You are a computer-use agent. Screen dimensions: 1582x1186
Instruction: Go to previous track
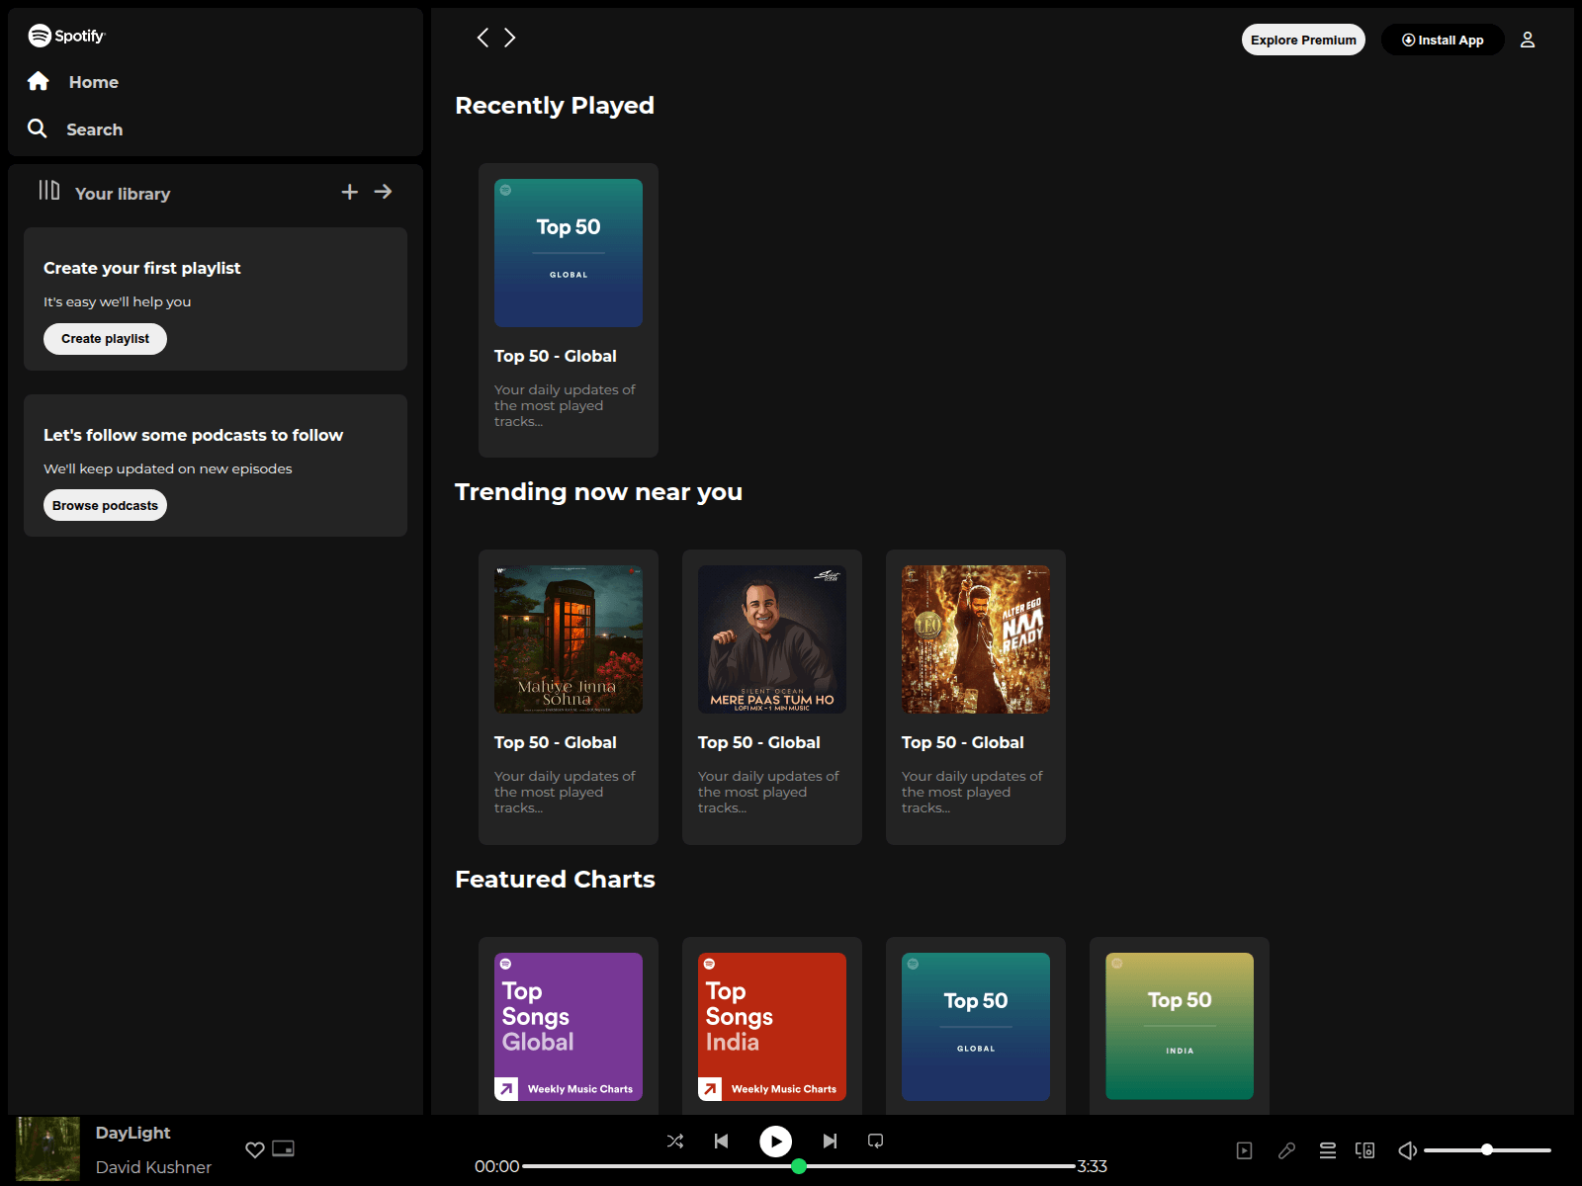click(x=722, y=1142)
